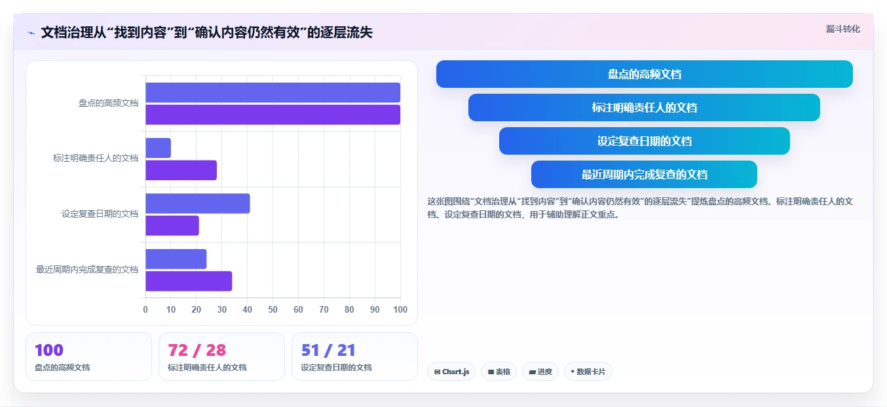Click the y-axis label 设定复查日期的文档
This screenshot has width=887, height=407.
tap(100, 214)
